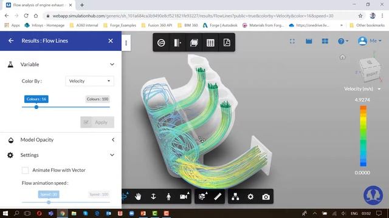Open Other bookmarks folder

tap(367, 25)
